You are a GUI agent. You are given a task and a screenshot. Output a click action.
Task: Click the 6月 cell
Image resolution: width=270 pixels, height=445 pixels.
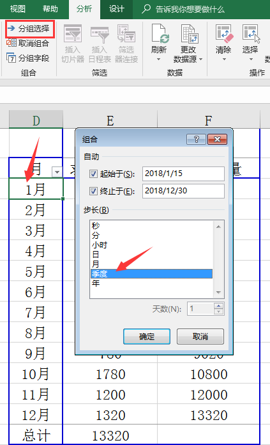(x=36, y=291)
